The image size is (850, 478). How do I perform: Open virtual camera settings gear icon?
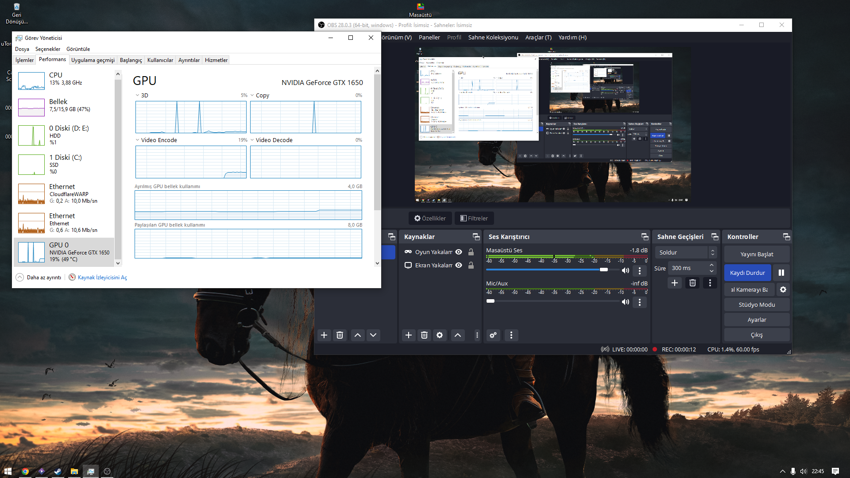pos(783,289)
